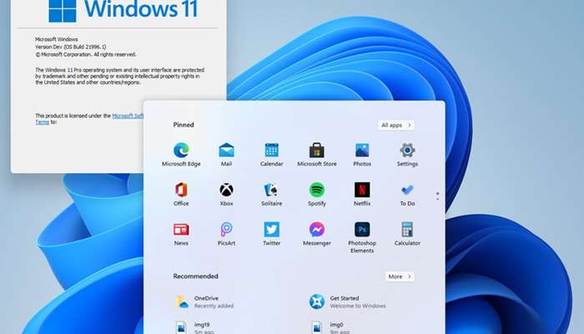The width and height of the screenshot is (584, 334).
Task: Open Get Started welcome item
Action: pos(348,301)
